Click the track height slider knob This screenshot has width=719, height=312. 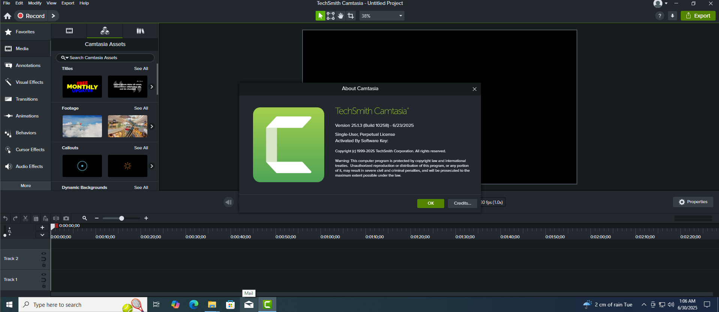[5, 235]
